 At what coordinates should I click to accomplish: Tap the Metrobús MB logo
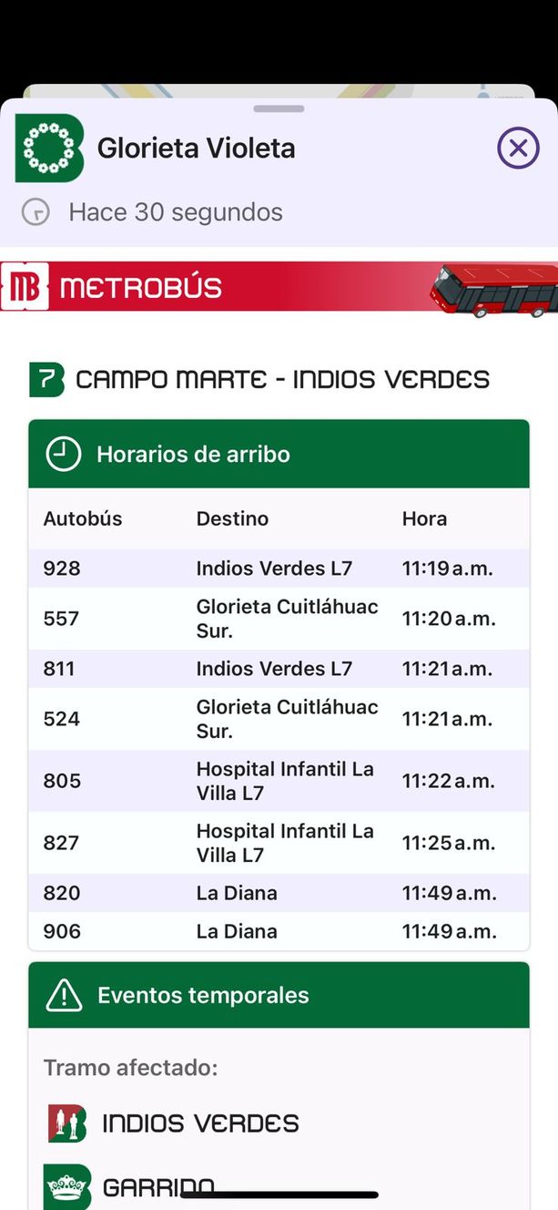[x=25, y=288]
